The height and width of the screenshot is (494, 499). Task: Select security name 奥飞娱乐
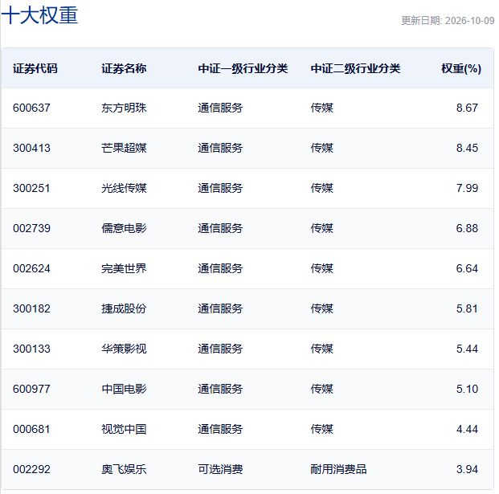point(124,469)
